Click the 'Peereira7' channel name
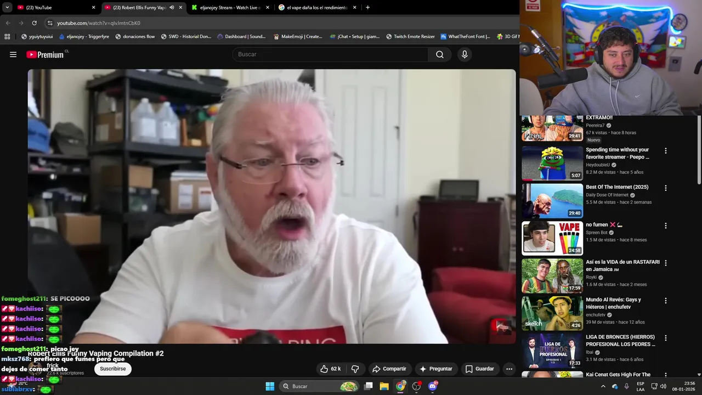 coord(595,125)
